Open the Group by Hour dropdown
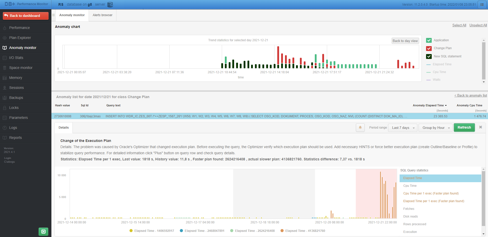Screen dimensions: 488x237 point(435,128)
